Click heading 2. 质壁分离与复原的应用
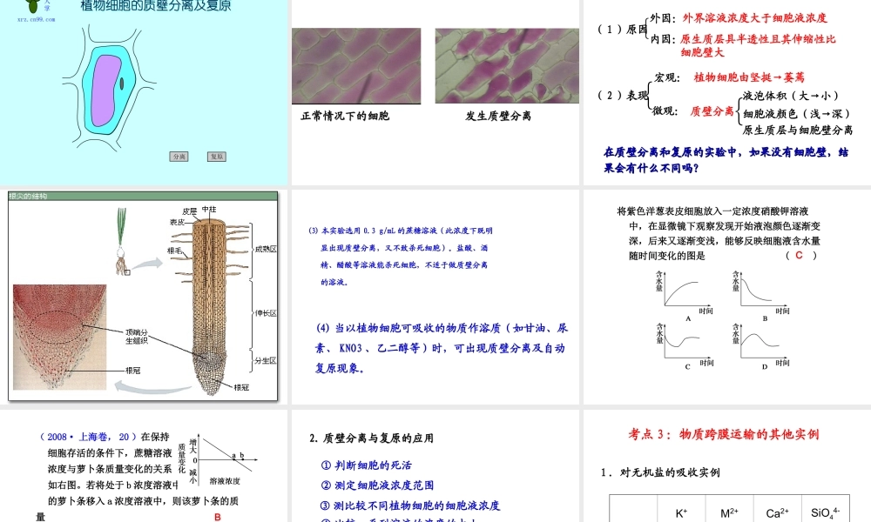Screen dimensions: 871x522 pos(371,438)
